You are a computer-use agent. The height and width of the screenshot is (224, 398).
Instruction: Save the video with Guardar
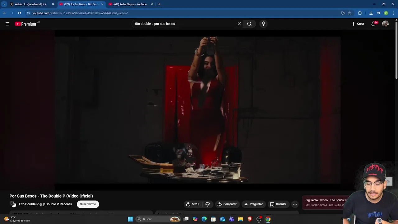278,204
